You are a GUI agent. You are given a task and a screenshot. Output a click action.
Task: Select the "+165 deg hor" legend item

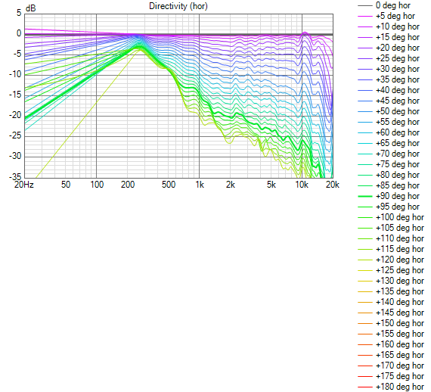click(391, 355)
